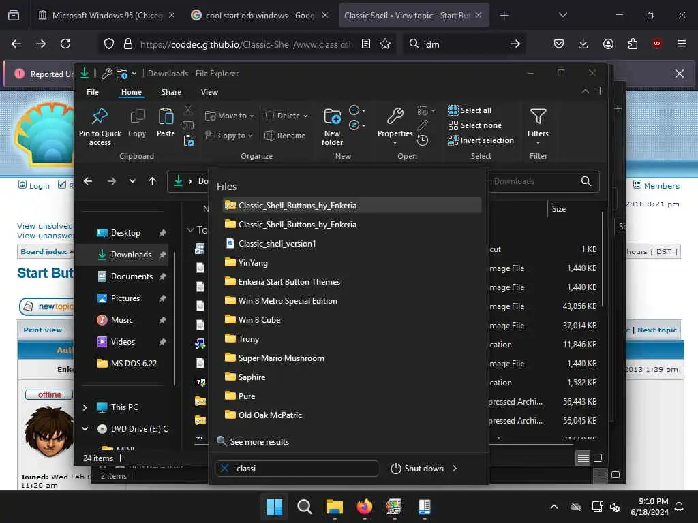Open Copy to dropdown
Image resolution: width=698 pixels, height=523 pixels.
pyautogui.click(x=229, y=136)
